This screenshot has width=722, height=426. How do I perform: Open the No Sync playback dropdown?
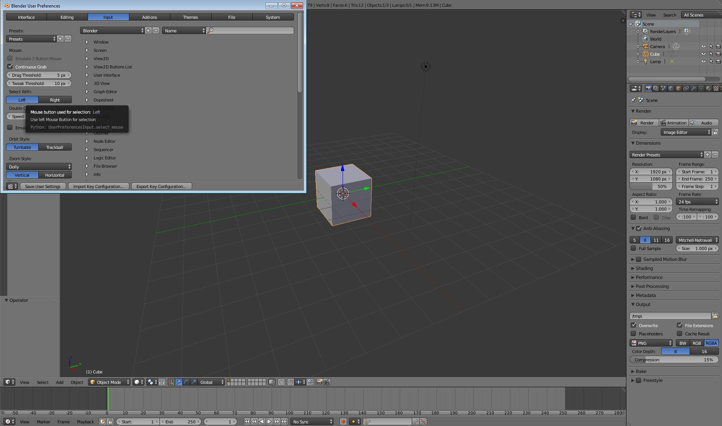312,421
